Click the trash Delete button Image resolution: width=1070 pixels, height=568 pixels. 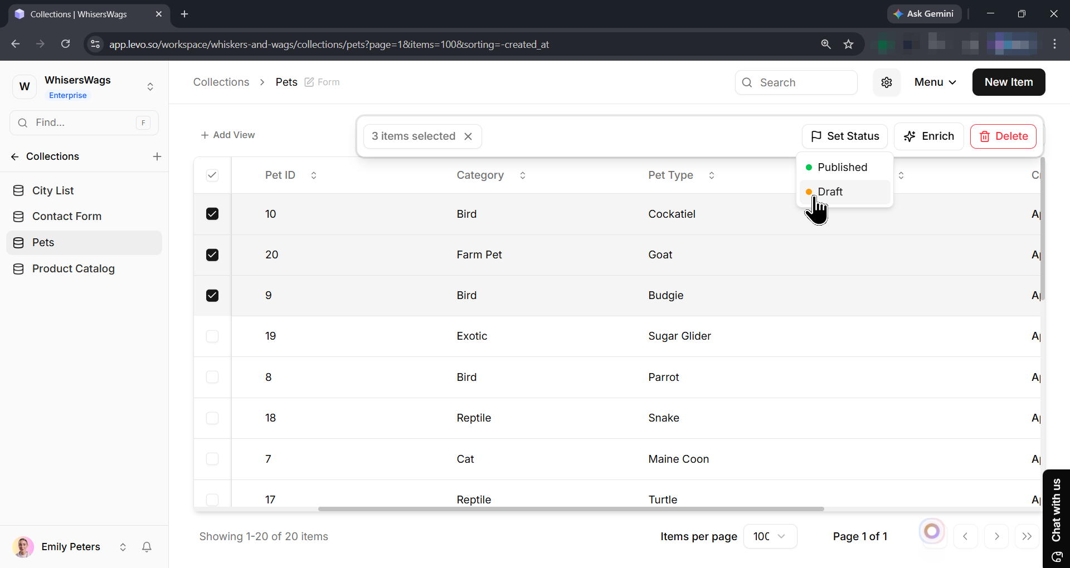tap(1003, 136)
